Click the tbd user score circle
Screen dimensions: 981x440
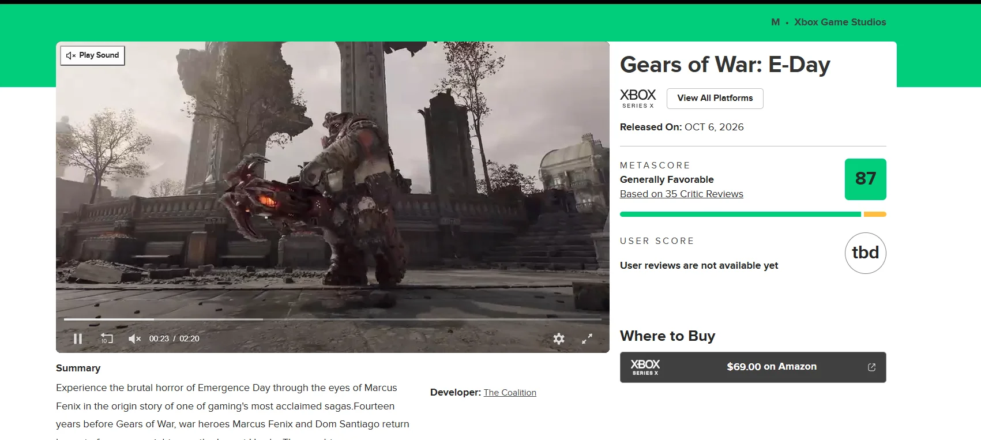(x=865, y=253)
